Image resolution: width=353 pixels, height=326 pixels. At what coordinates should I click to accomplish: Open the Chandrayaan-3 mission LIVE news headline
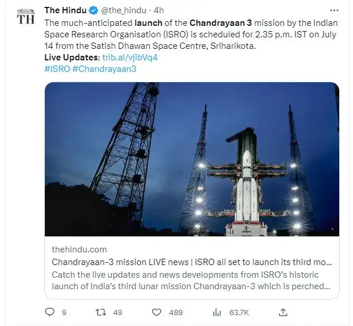191,262
